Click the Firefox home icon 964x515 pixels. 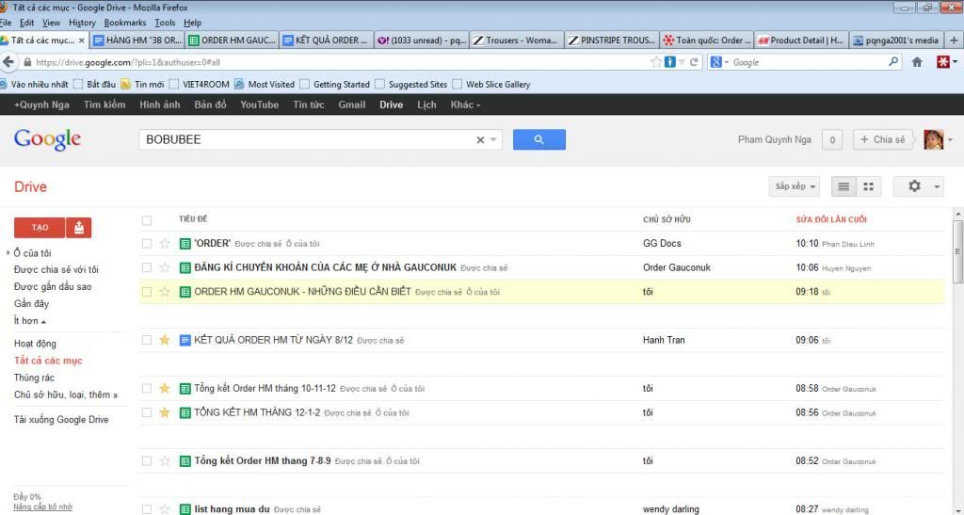pyautogui.click(x=917, y=62)
